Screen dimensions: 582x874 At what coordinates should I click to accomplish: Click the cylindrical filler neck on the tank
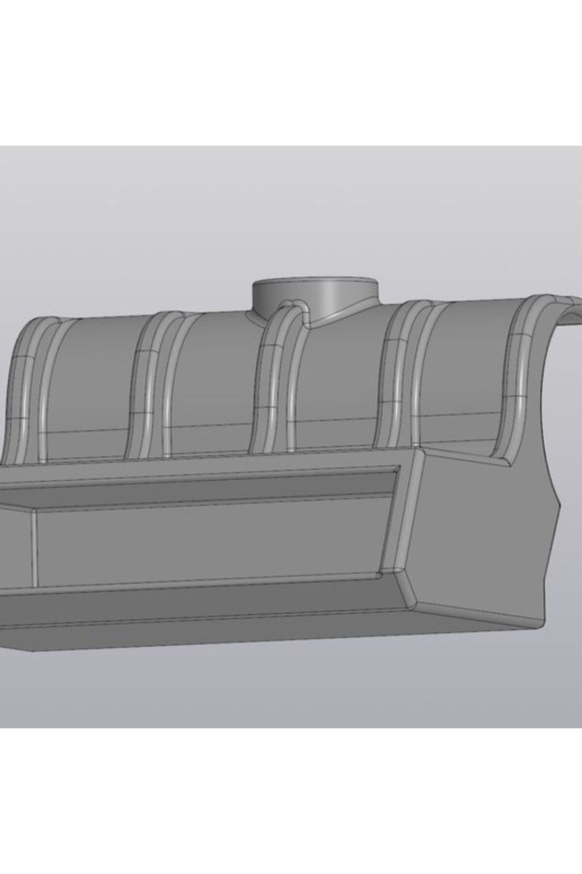pos(315,296)
